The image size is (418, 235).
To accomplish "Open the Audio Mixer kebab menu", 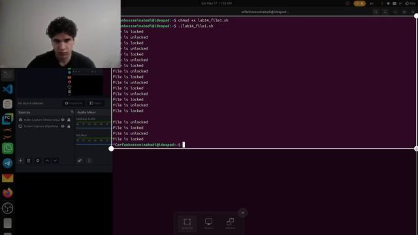I will [89, 161].
